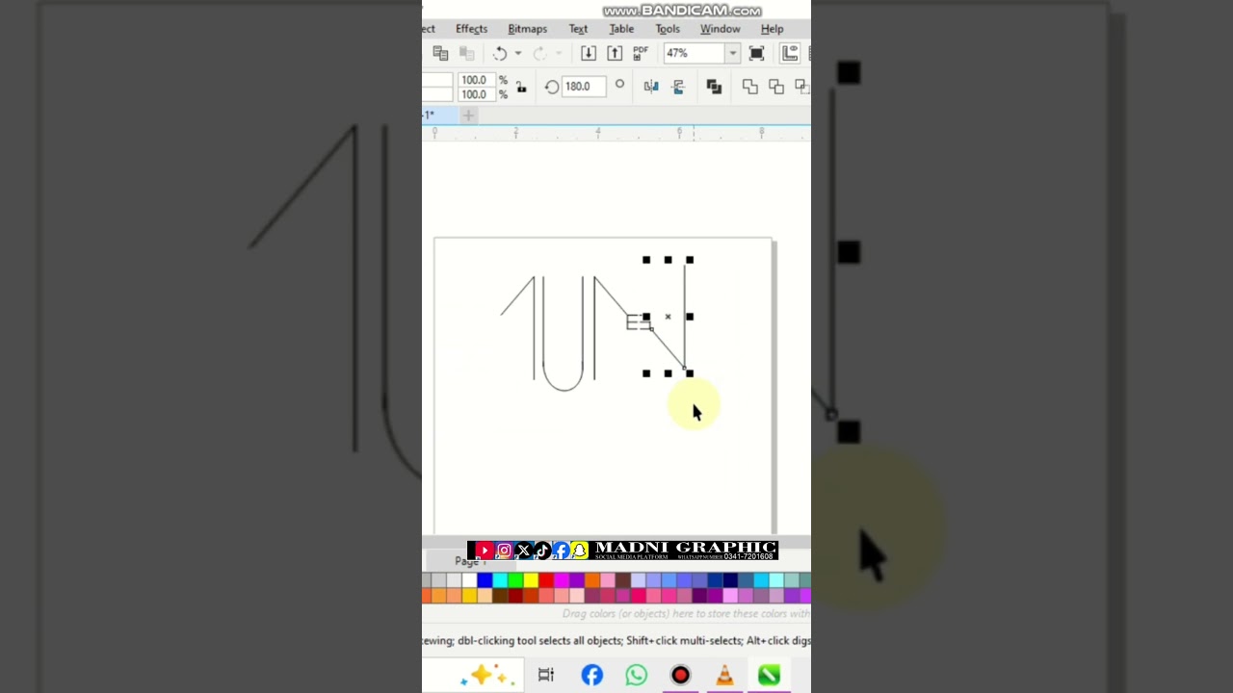Pick the cyan palette swatch

pyautogui.click(x=500, y=580)
